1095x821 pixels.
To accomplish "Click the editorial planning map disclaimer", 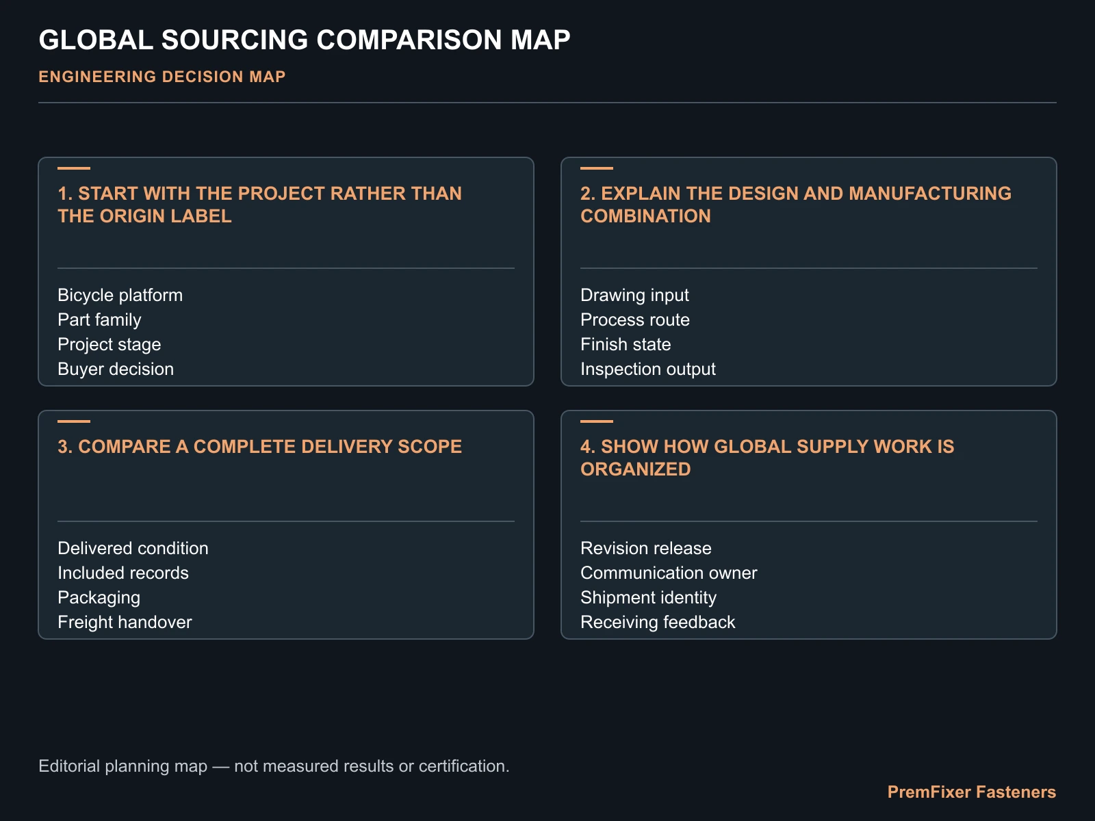I will point(274,766).
